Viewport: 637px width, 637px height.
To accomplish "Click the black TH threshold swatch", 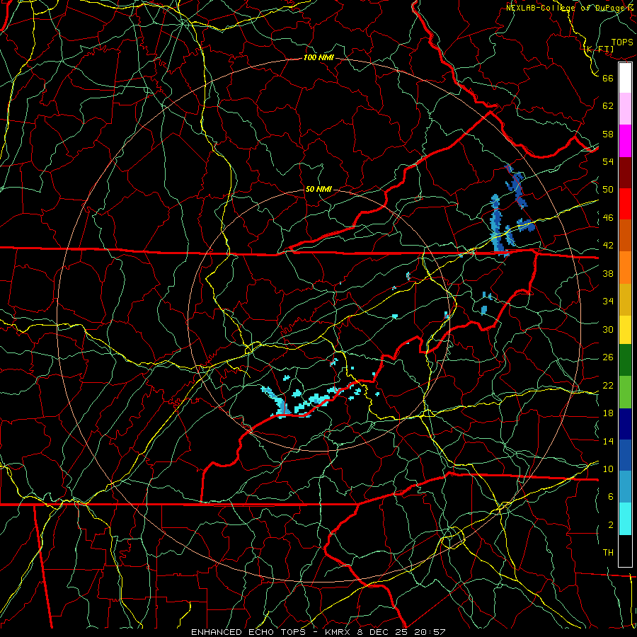I will coord(625,551).
